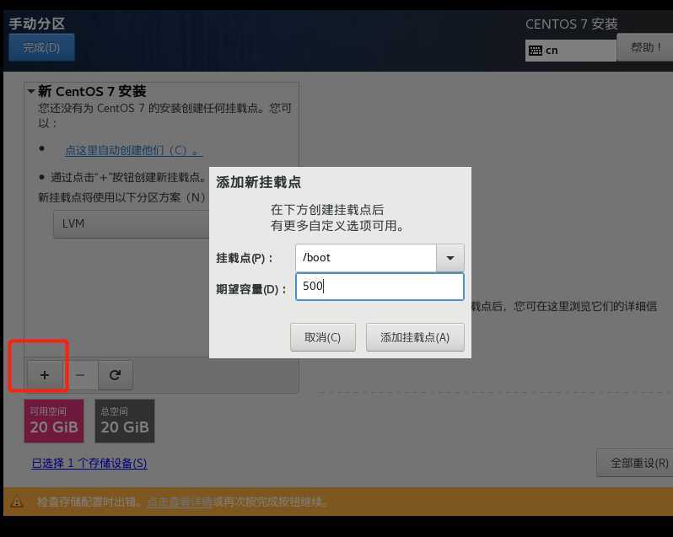Click the mount point field containing /boot
This screenshot has width=673, height=537.
tap(366, 258)
